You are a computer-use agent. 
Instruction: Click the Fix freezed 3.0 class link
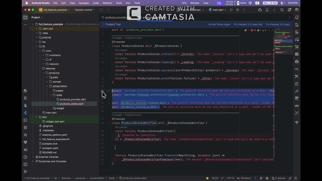(x=278, y=24)
